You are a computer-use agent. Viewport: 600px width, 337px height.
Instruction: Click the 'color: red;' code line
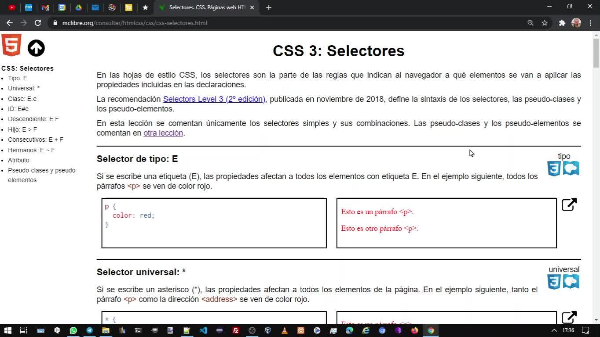tap(133, 215)
